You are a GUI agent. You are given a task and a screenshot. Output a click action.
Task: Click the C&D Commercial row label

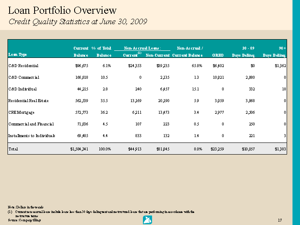click(24, 77)
